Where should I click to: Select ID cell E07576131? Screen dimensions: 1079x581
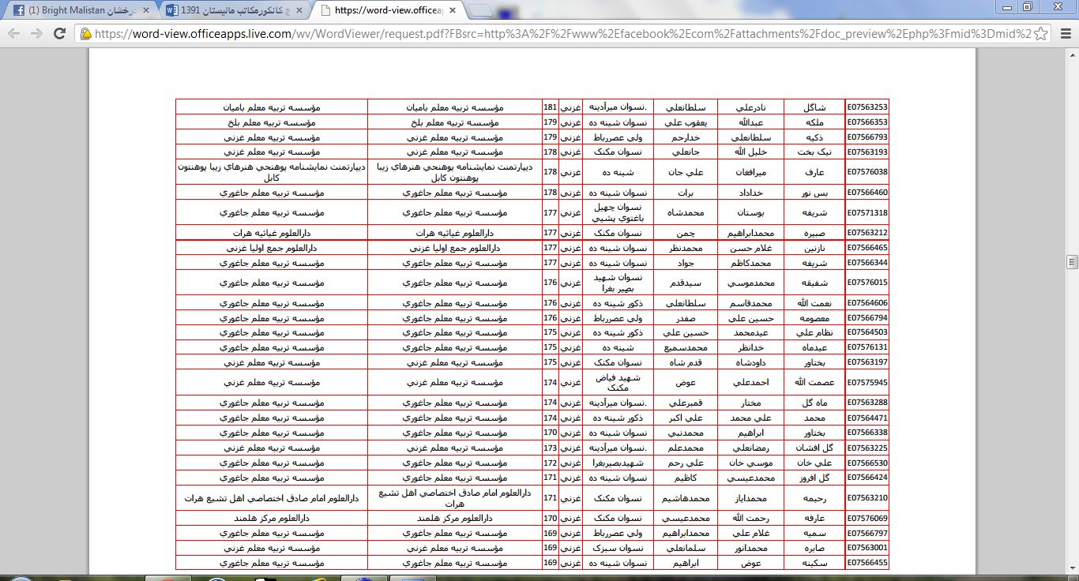(x=867, y=347)
